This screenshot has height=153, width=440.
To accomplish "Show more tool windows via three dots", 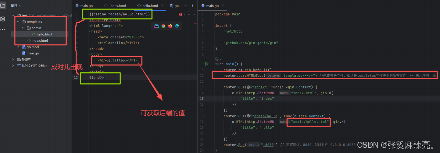I will coord(3,30).
